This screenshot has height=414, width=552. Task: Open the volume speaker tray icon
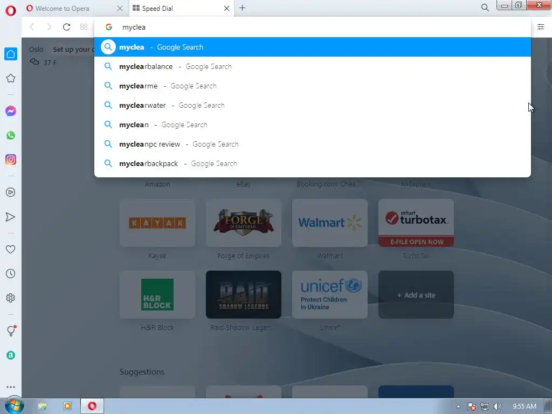tap(497, 406)
